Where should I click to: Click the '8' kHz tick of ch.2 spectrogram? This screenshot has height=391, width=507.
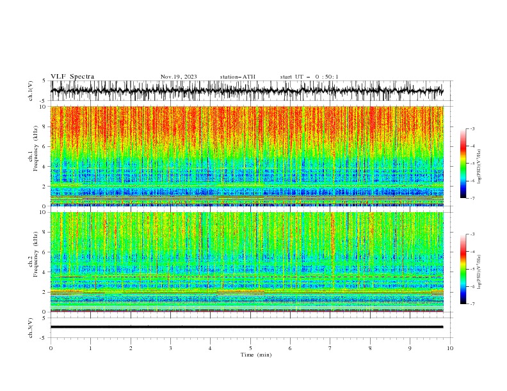pyautogui.click(x=45, y=233)
